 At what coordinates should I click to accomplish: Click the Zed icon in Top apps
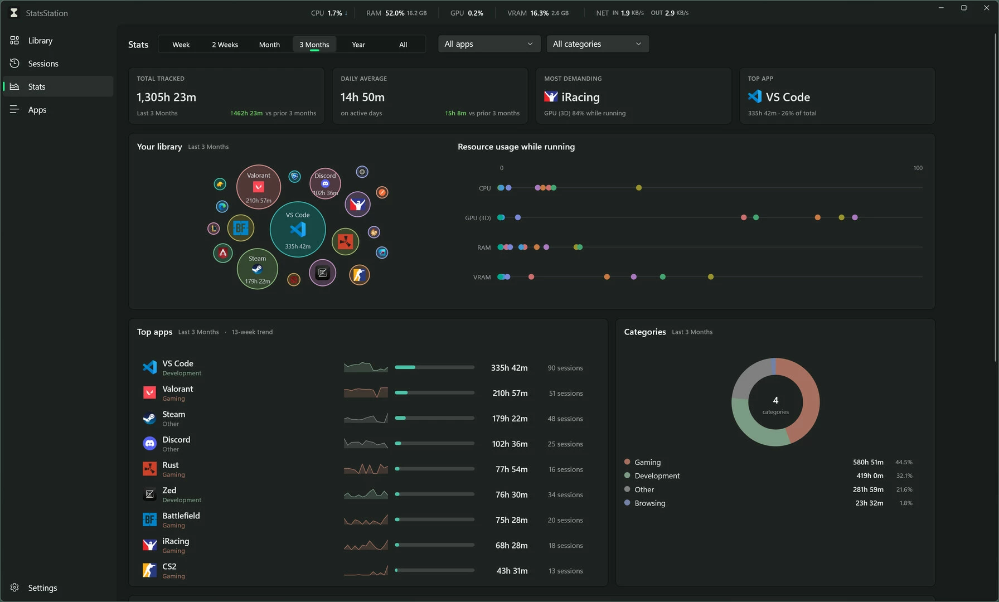coord(149,494)
